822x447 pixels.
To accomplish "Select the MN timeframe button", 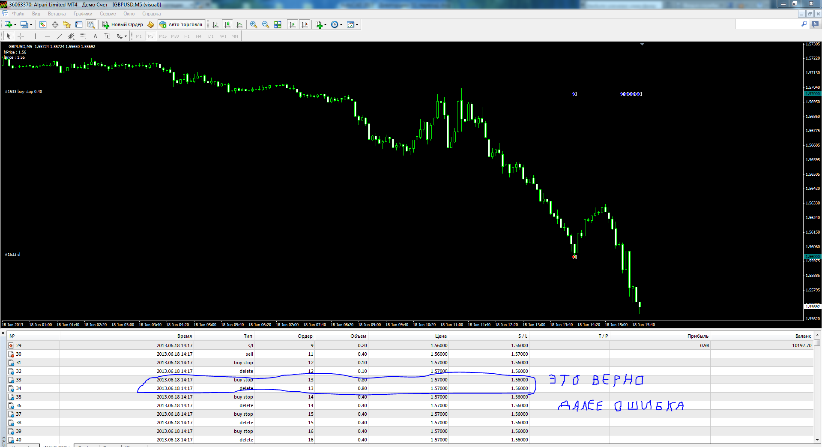I will click(235, 36).
